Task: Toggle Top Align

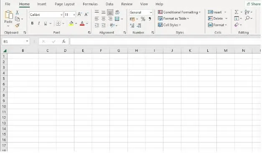Action: [97, 12]
